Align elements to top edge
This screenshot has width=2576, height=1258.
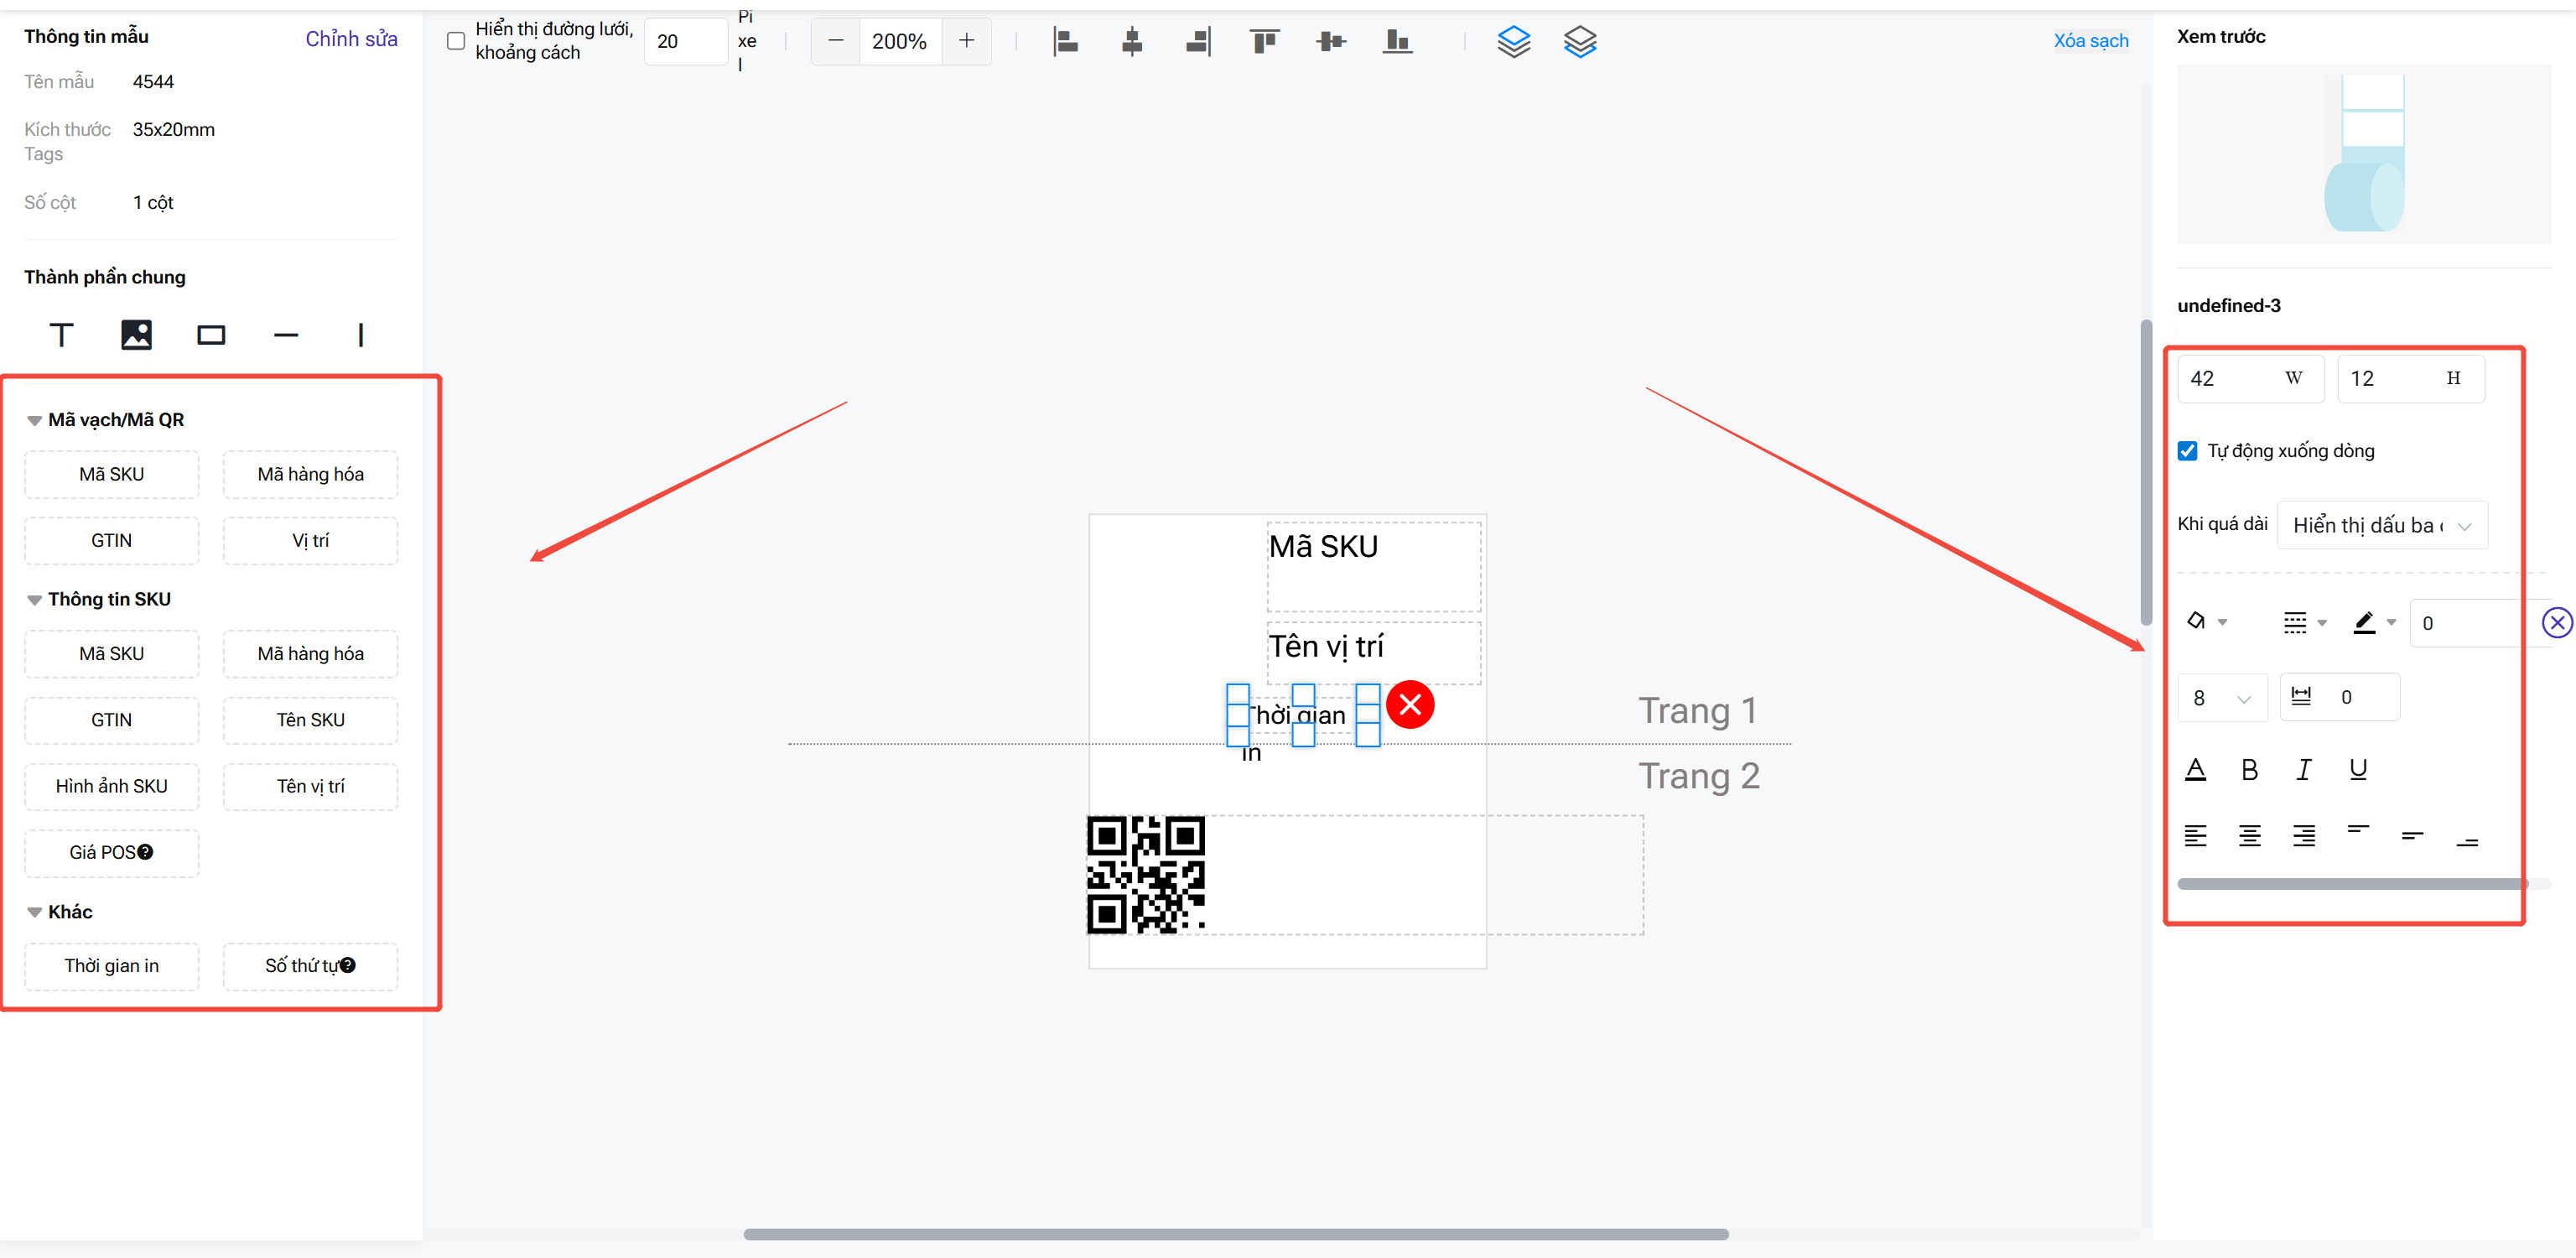coord(1264,41)
